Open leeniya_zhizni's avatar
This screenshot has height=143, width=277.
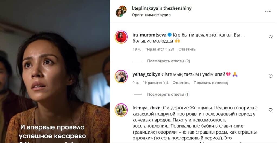121,110
